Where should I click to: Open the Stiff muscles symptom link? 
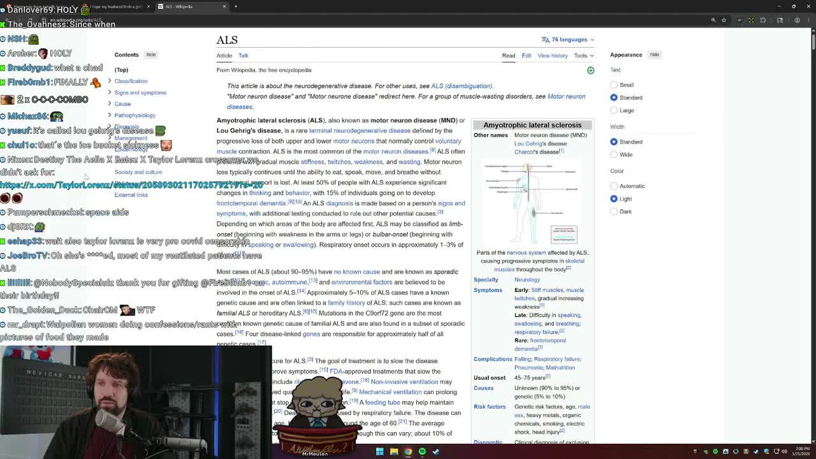pos(548,290)
